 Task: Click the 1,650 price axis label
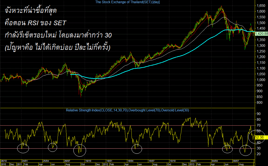coord(261,6)
